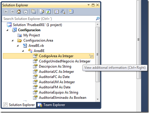Click the property icon for CodigoUnidadNegocio
This screenshot has height=113, width=149.
(x=35, y=61)
